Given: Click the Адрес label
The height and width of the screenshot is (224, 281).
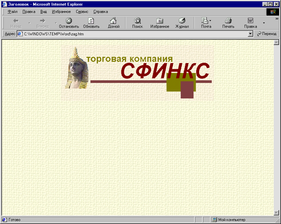Looking at the screenshot, I should tap(10, 34).
